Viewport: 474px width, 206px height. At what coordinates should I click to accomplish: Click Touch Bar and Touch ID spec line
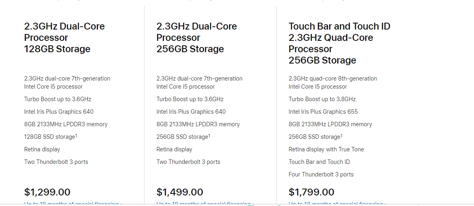pyautogui.click(x=319, y=162)
